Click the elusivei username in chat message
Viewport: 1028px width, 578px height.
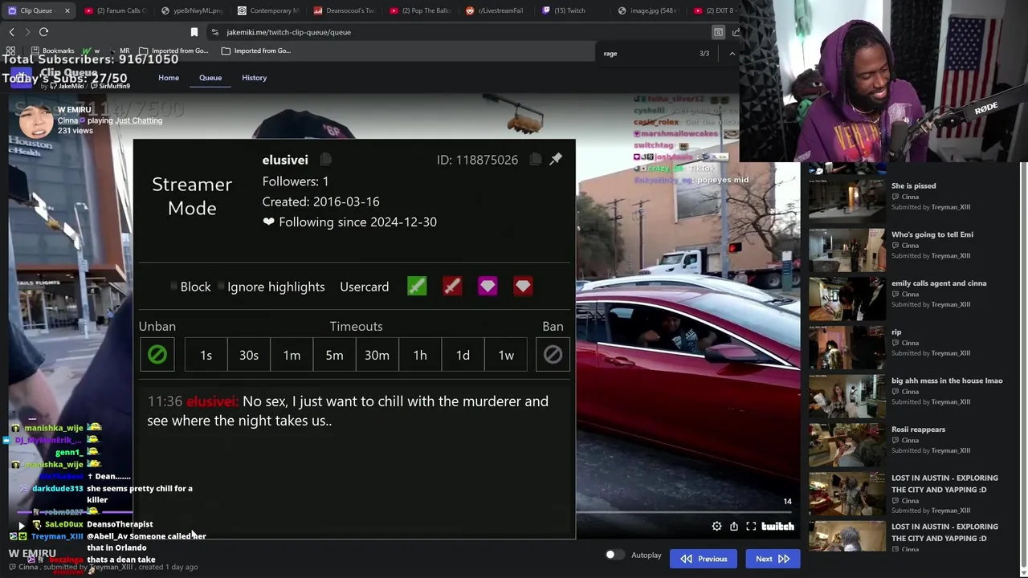click(x=212, y=401)
